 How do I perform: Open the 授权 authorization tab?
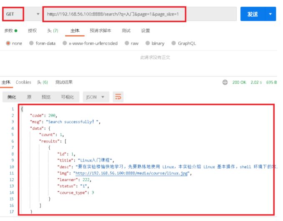click(32, 30)
